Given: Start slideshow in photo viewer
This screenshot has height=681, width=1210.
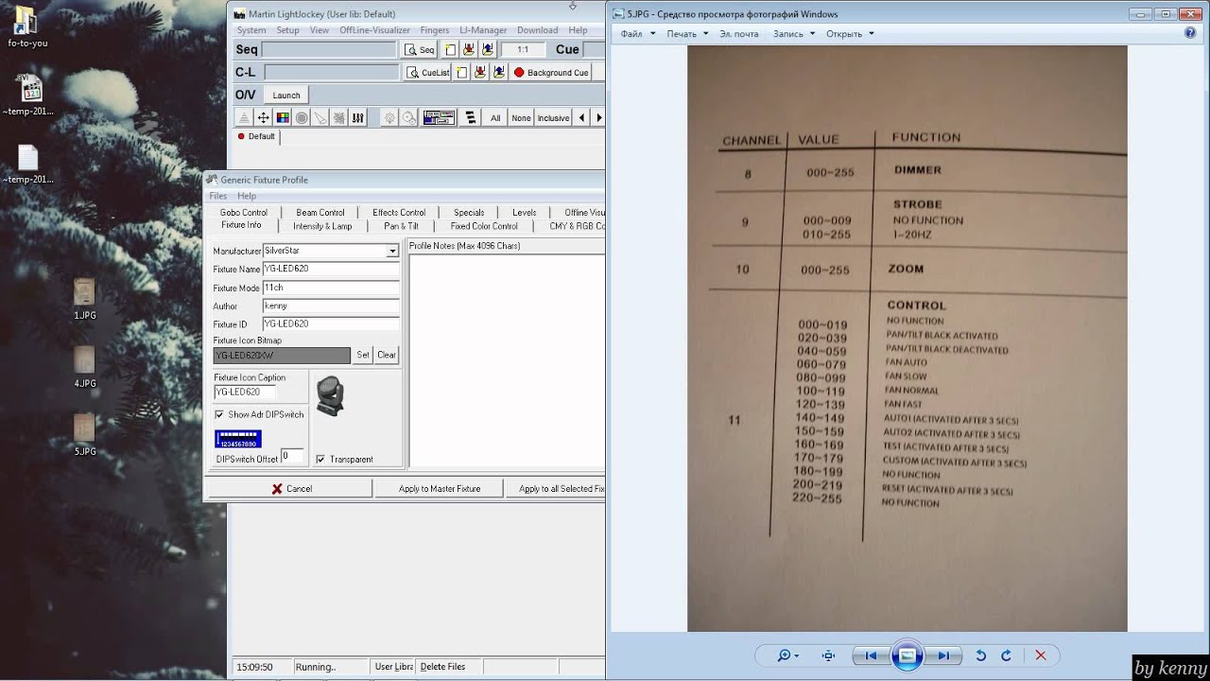Looking at the screenshot, I should tap(907, 655).
